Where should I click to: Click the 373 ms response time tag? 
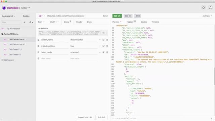[128, 16]
